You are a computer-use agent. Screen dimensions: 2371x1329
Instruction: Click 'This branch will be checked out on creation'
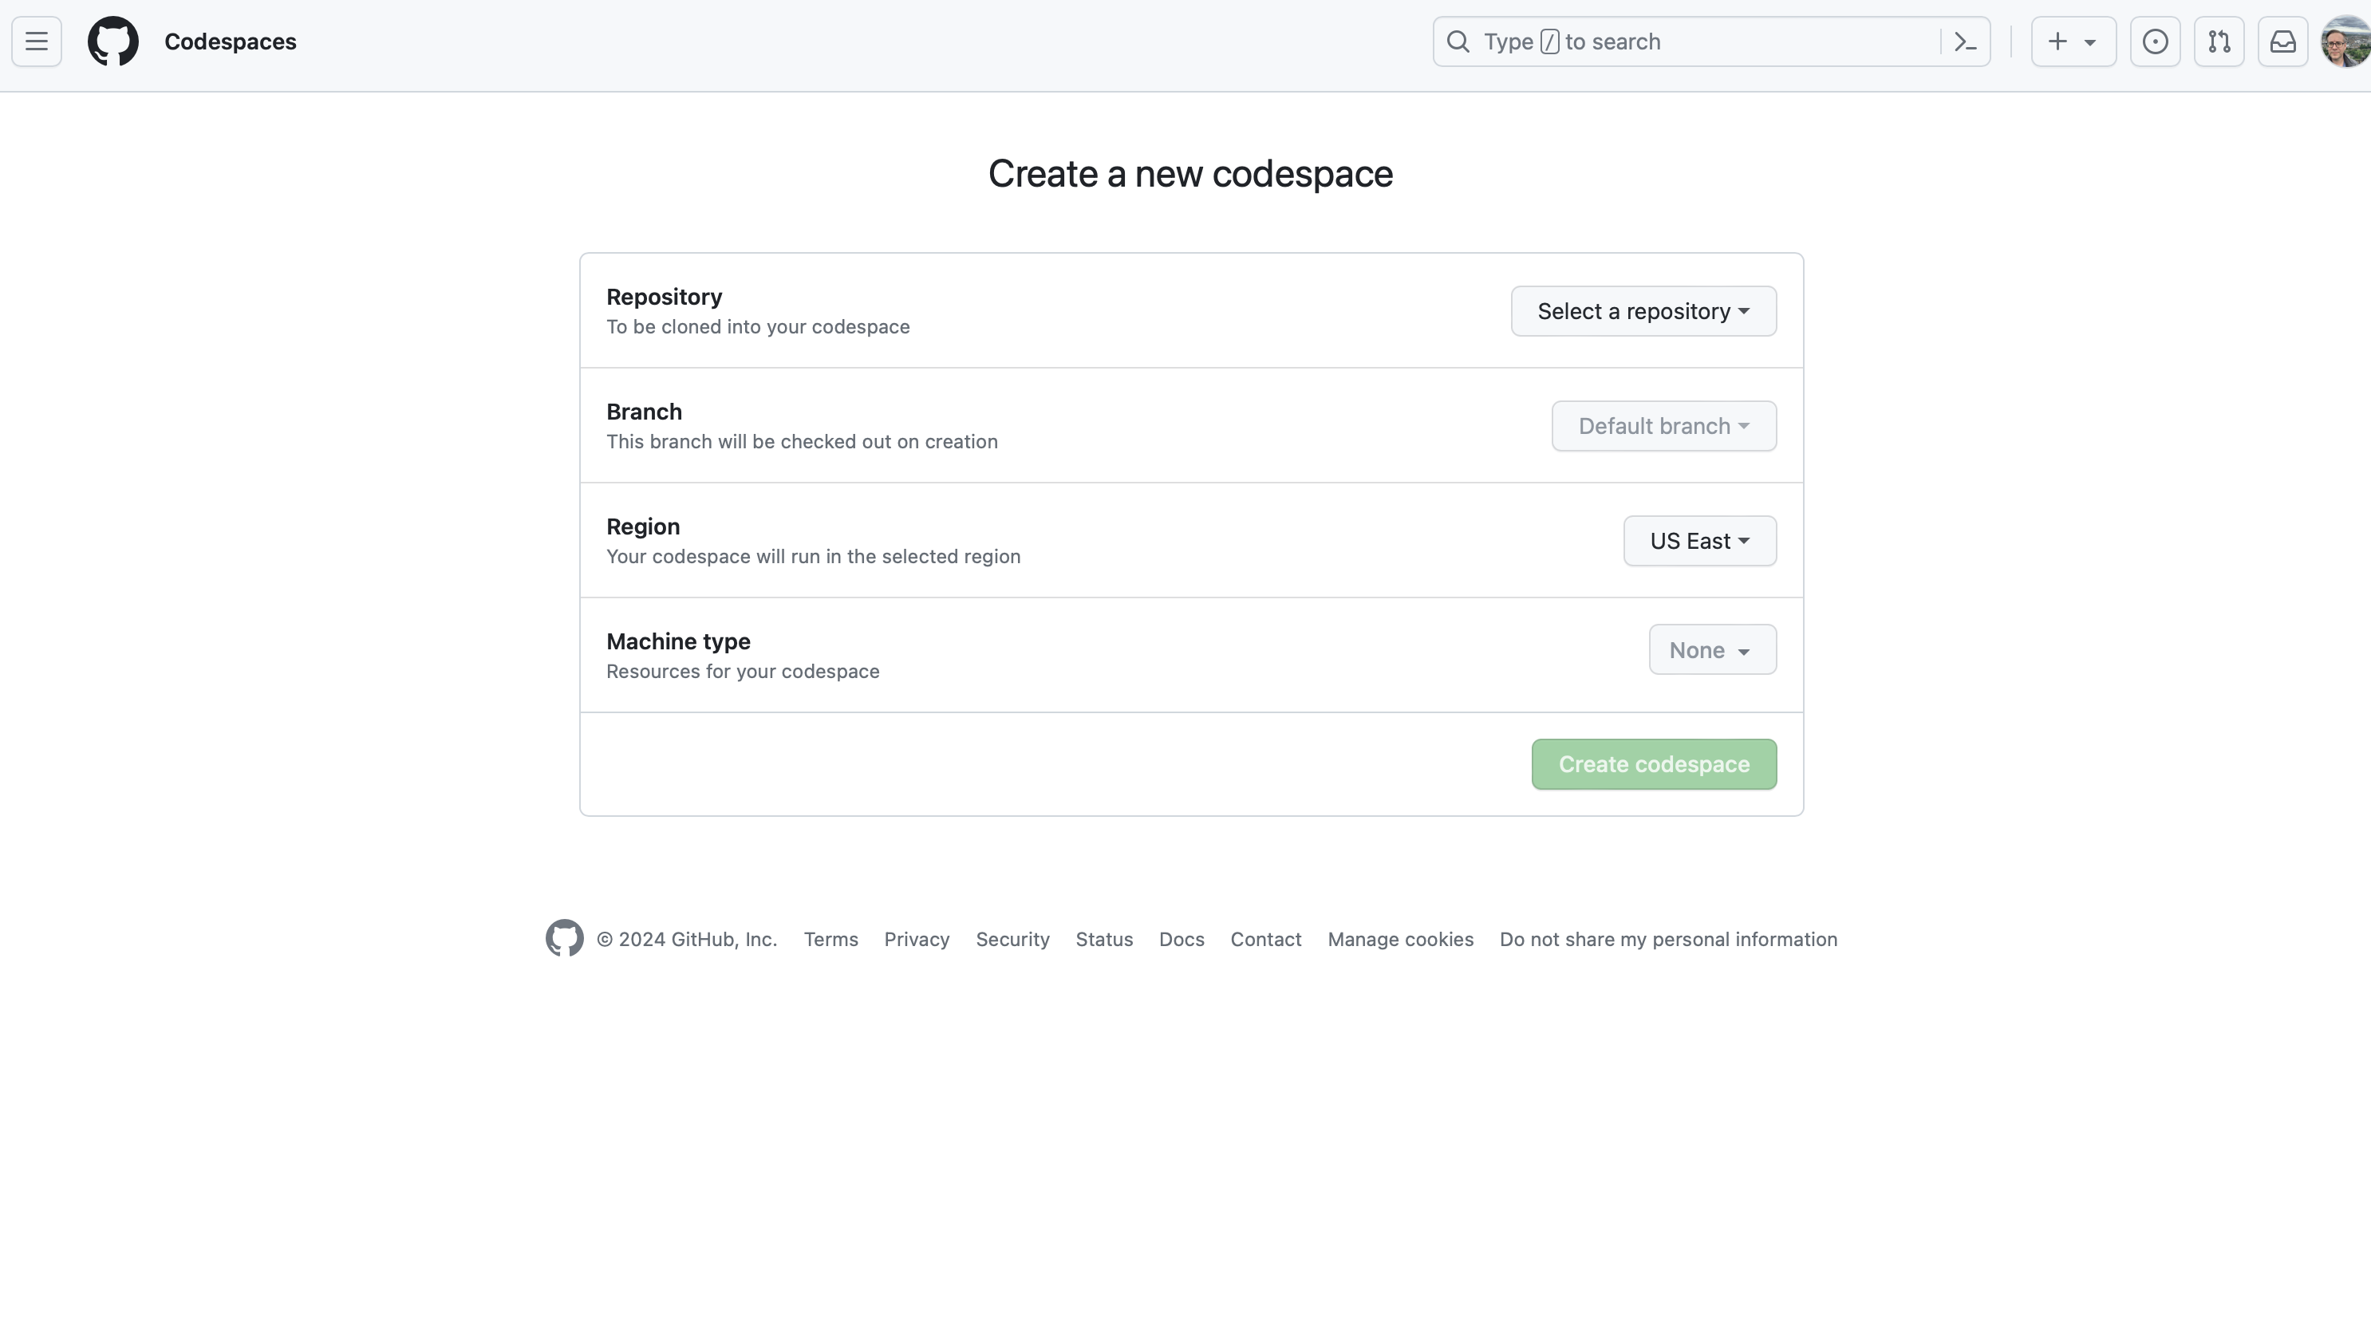click(x=802, y=442)
